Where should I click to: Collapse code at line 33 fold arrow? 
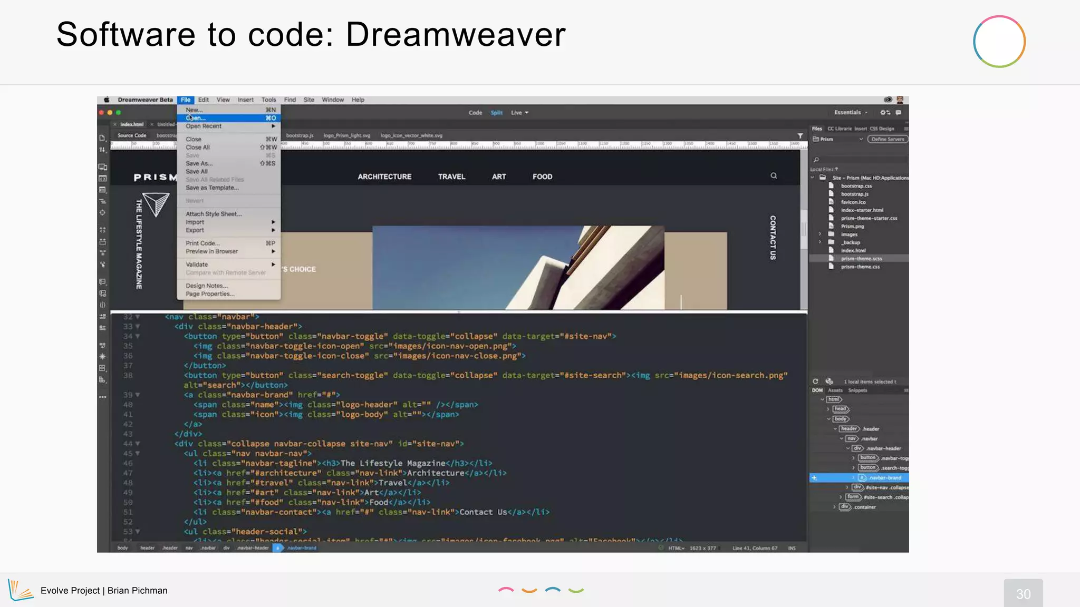138,327
